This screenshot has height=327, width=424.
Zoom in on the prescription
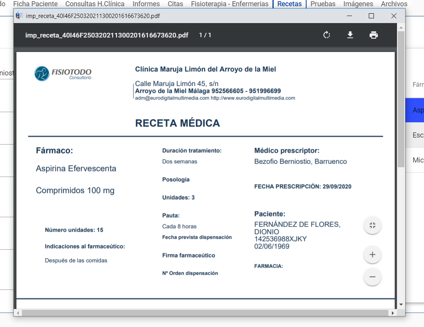372,254
